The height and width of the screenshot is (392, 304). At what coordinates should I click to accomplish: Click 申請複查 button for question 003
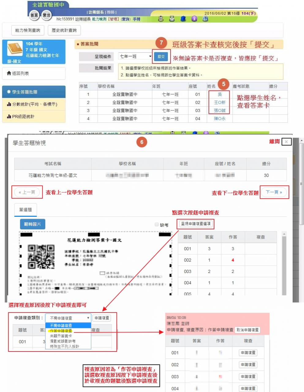click(x=248, y=376)
